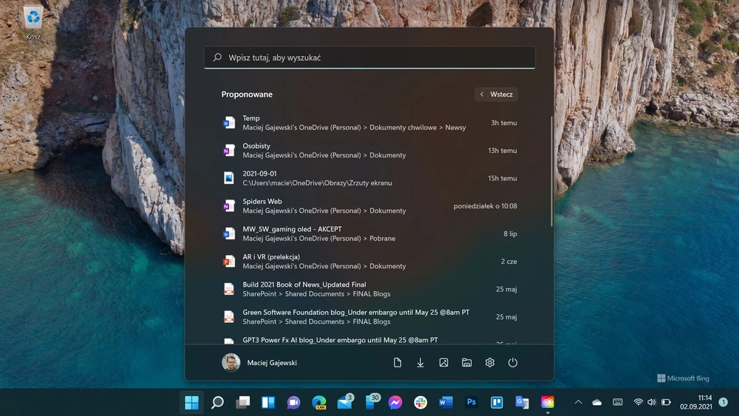
Task: Open Task View in the taskbar
Action: coord(242,403)
